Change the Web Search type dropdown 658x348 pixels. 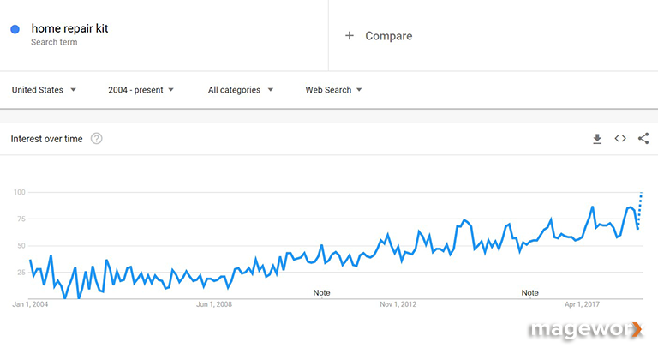point(334,90)
